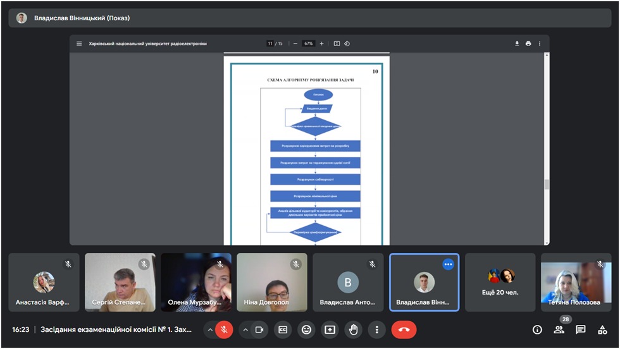Rotate the PDF page counterclockwise
Image resolution: width=620 pixels, height=349 pixels.
click(x=347, y=44)
